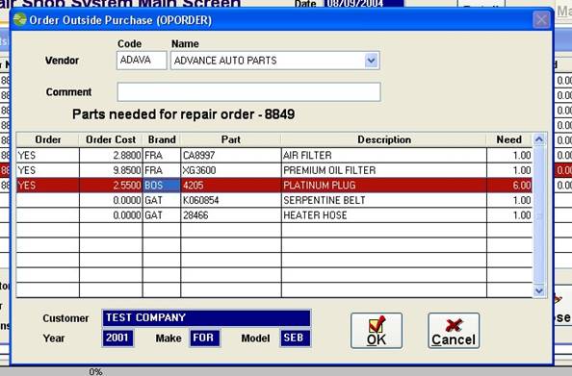
Task: Select the vendor Code field ADAVA
Action: pos(142,61)
